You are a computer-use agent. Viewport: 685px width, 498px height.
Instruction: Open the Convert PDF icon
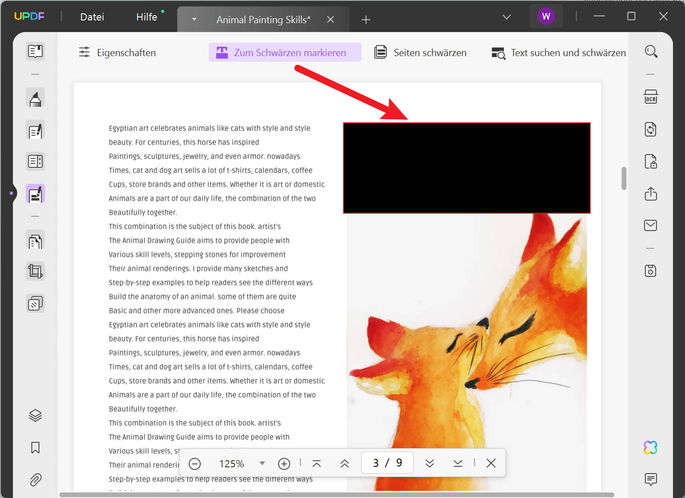point(651,130)
